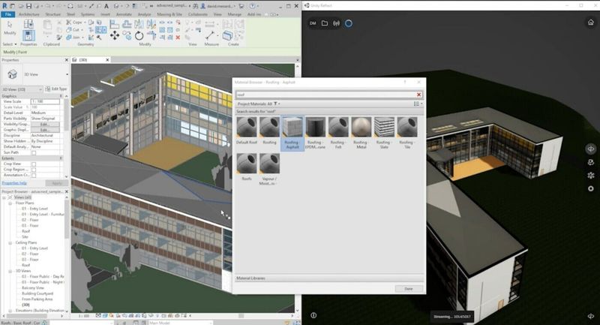Select the Move tool in the Modify panel
This screenshot has height=325, width=600.
coord(115,35)
